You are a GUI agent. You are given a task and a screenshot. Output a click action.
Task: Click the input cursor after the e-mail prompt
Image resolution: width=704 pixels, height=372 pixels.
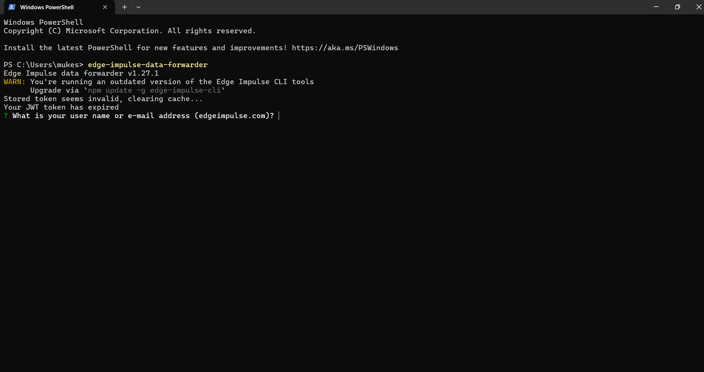coord(279,116)
